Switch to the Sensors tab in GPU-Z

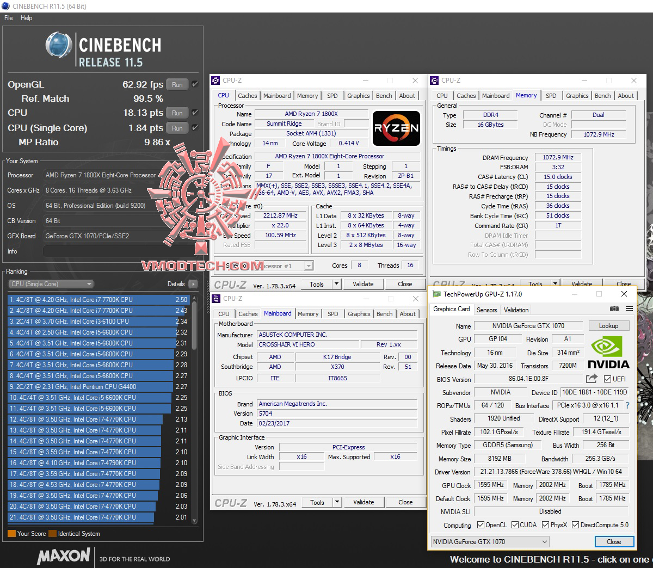[x=486, y=310]
